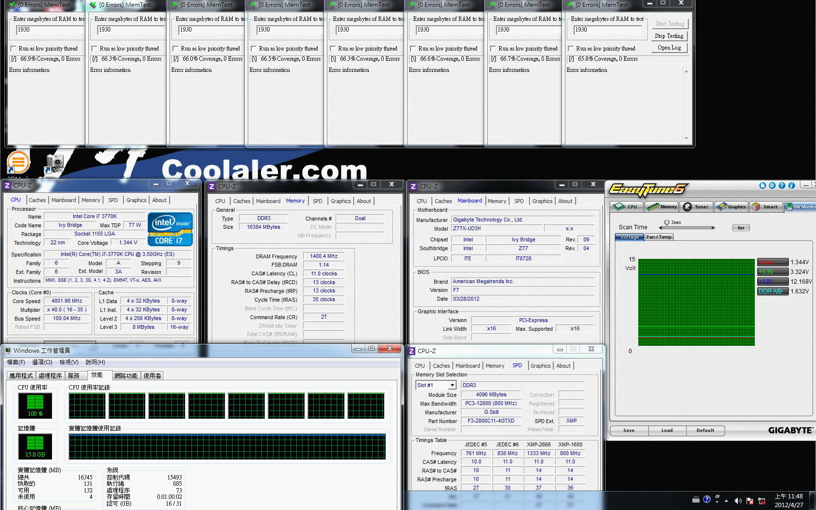Click the orange round desktop shortcut icon

[x=18, y=162]
